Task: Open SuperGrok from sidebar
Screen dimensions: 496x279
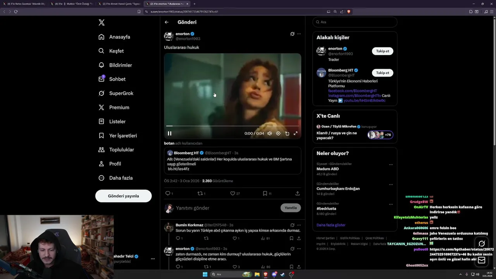Action: (x=116, y=93)
